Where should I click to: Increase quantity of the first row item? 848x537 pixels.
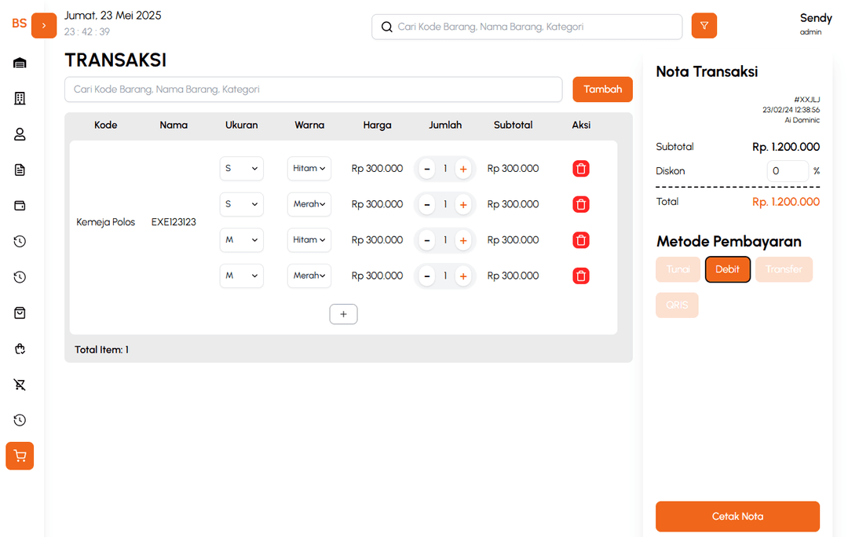point(463,169)
